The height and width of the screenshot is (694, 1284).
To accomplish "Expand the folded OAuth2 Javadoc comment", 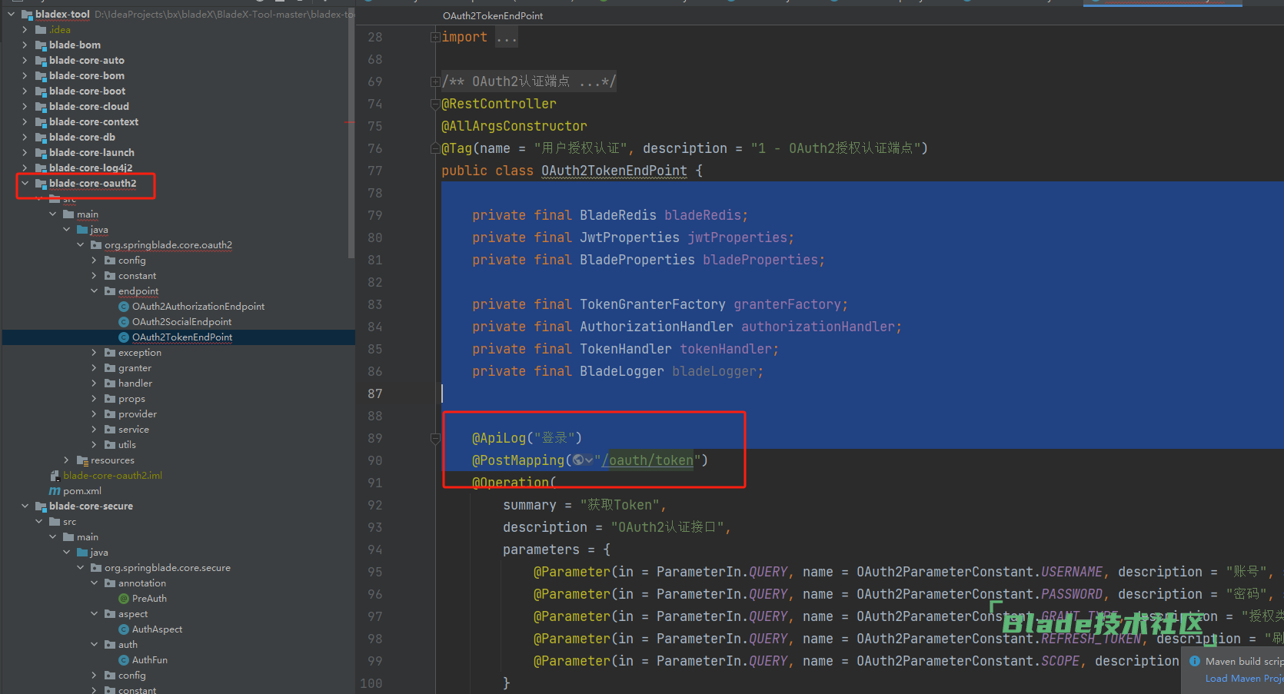I will 435,81.
